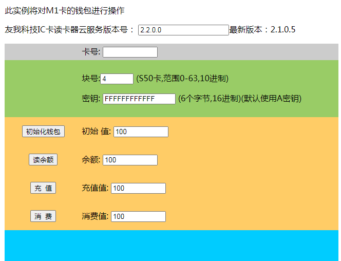
Task: Click the empty 卡号 input field
Action: pos(130,52)
